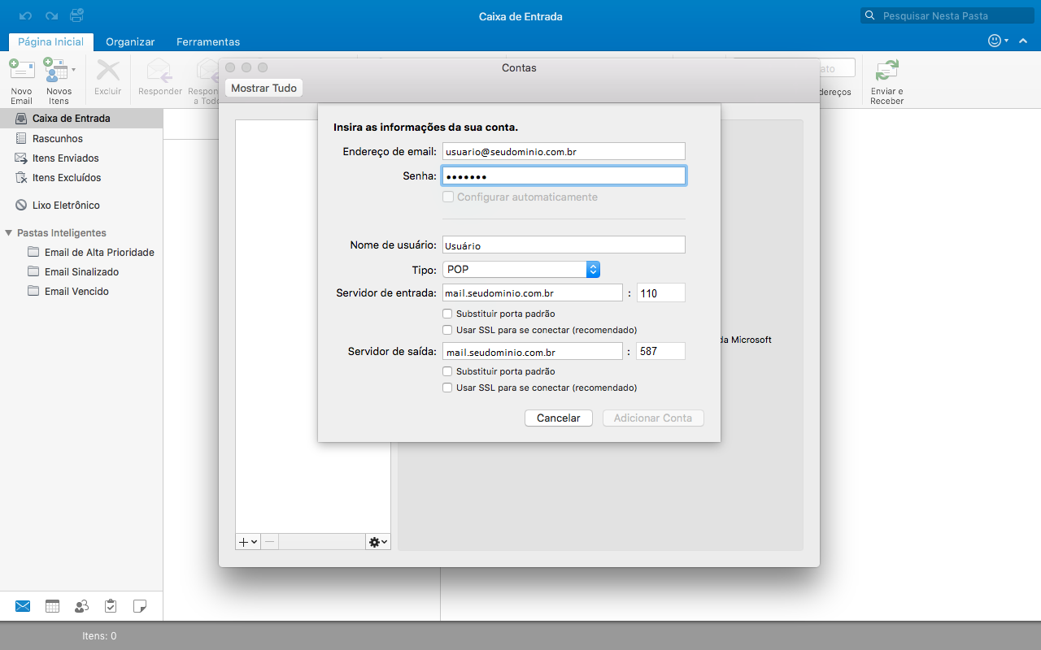Viewport: 1041px width, 650px height.
Task: Click the Mostrar Tudo button
Action: 264,88
